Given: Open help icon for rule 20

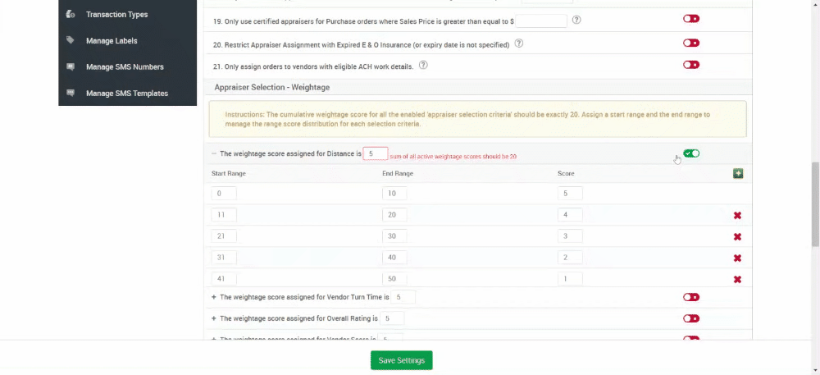Looking at the screenshot, I should 519,44.
